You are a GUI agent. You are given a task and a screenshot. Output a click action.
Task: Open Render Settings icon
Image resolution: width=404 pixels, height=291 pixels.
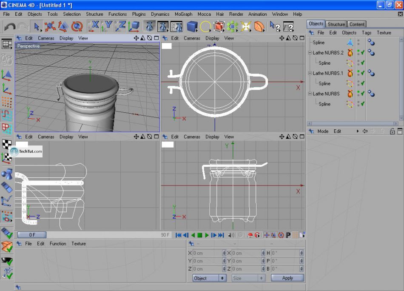point(176,26)
